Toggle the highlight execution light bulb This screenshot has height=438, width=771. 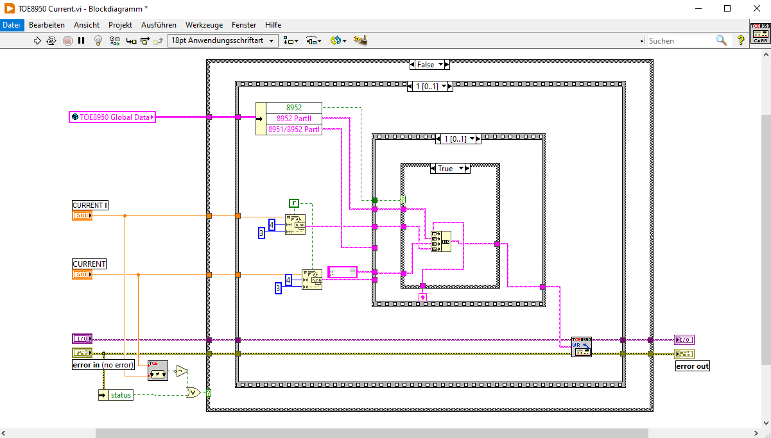[98, 40]
